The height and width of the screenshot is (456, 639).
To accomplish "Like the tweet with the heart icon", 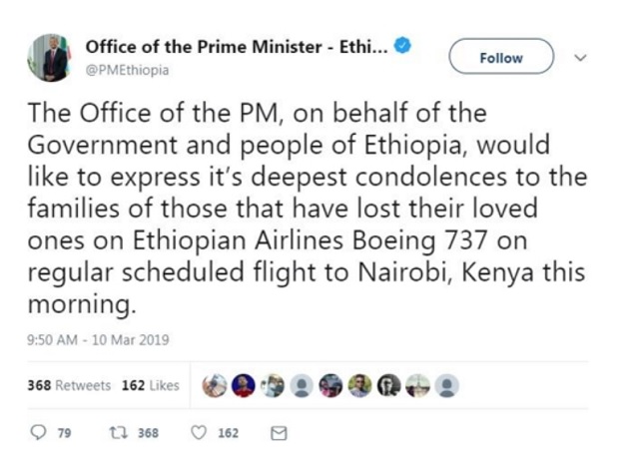I will [x=198, y=433].
